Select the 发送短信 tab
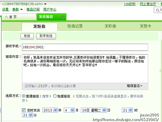Image resolution: width=162 pixels, height=122 pixels. pyautogui.click(x=51, y=17)
